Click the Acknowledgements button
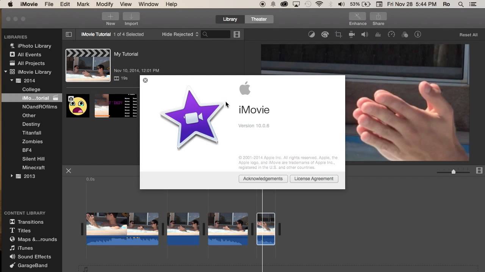Screen dimensions: 485x272 pos(263,179)
